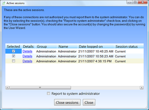The width and height of the screenshot is (149, 110).
Task: Click the horizontal scrollbar thumb
Action: [x=40, y=88]
